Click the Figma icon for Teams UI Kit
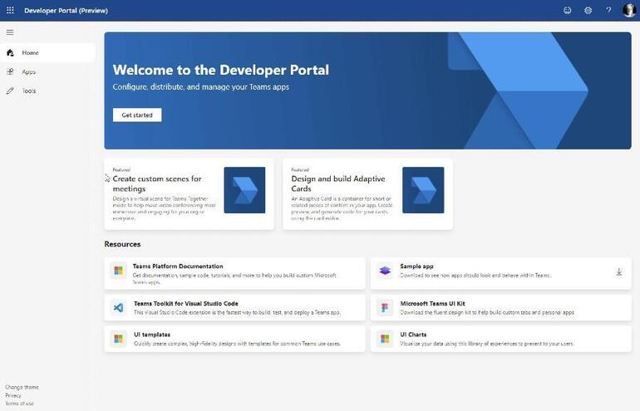640x411 pixels. click(x=385, y=307)
